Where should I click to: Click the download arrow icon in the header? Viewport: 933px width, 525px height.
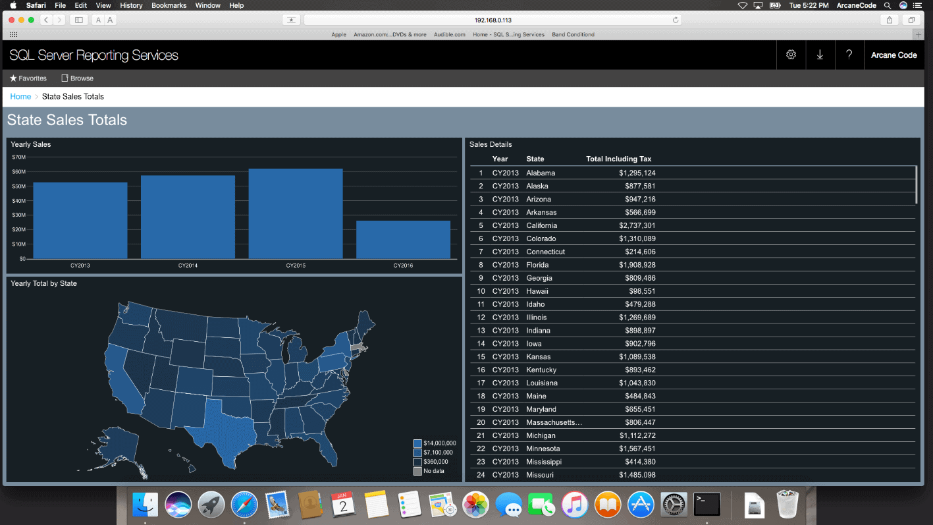pyautogui.click(x=820, y=55)
